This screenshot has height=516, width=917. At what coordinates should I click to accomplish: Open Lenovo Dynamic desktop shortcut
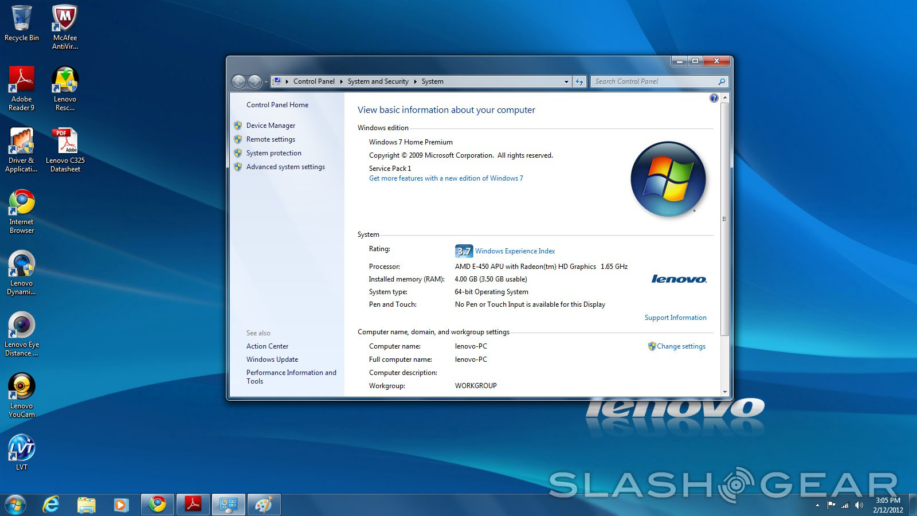[22, 272]
